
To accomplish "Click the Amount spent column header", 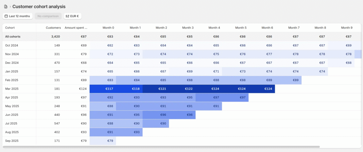I will (76, 28).
